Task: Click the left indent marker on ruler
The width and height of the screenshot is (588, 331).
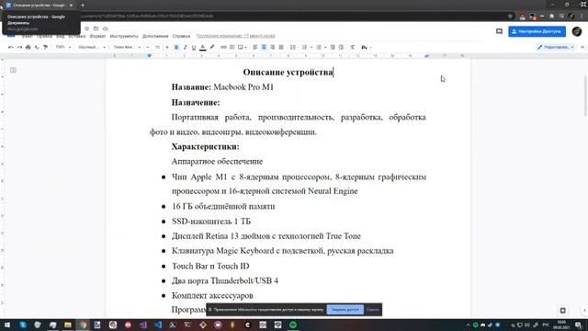Action: click(149, 55)
